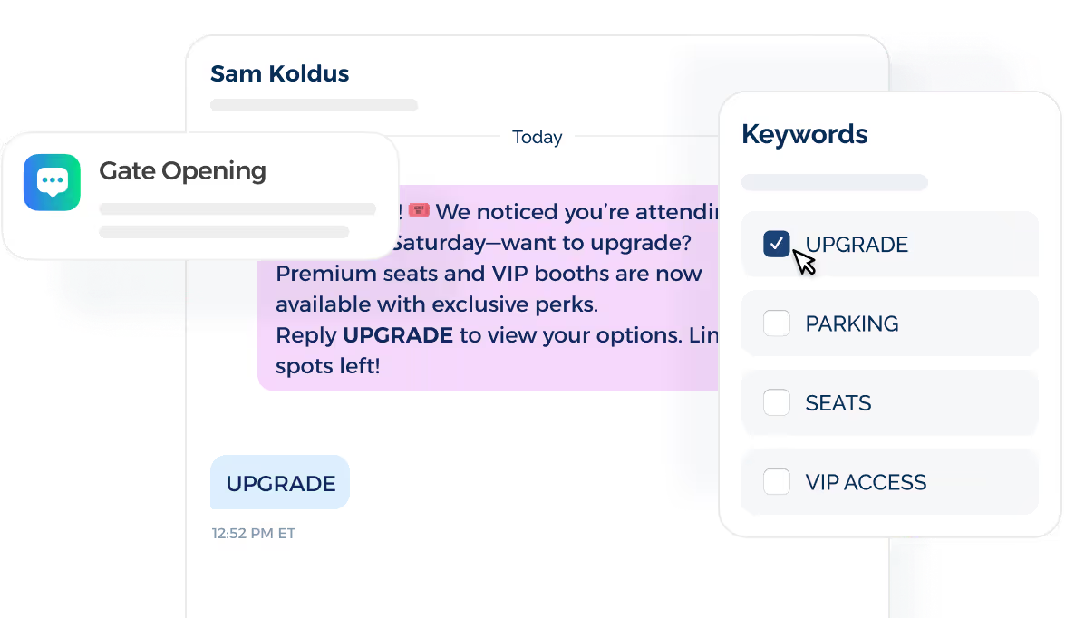The height and width of the screenshot is (618, 1075).
Task: Uncheck the UPGRADE keyword
Action: (x=776, y=244)
